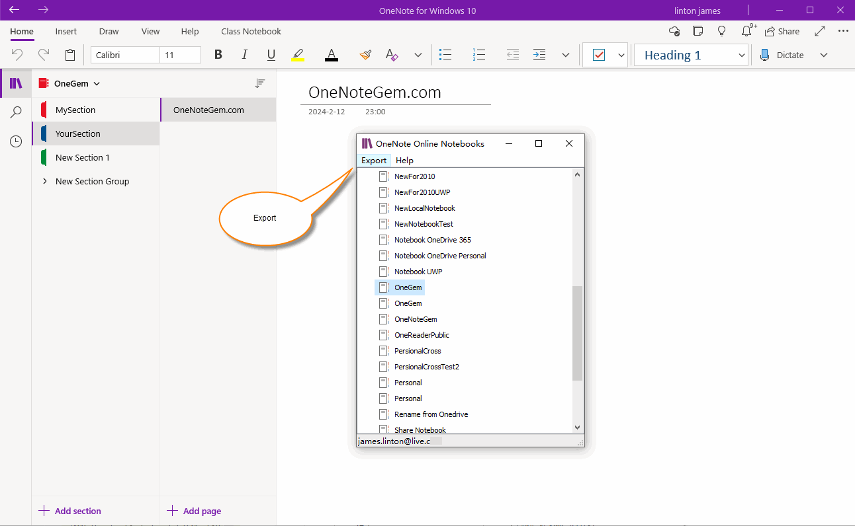Open the more options ellipsis menu
Viewport: 855px width, 526px height.
pos(843,31)
